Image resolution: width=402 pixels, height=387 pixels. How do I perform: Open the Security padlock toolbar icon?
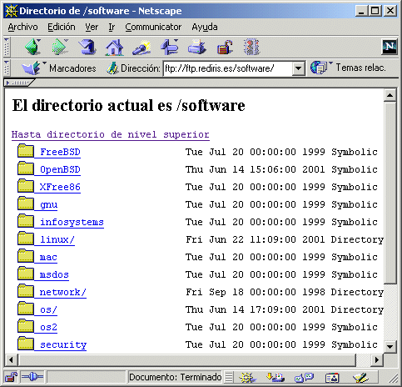[x=225, y=47]
